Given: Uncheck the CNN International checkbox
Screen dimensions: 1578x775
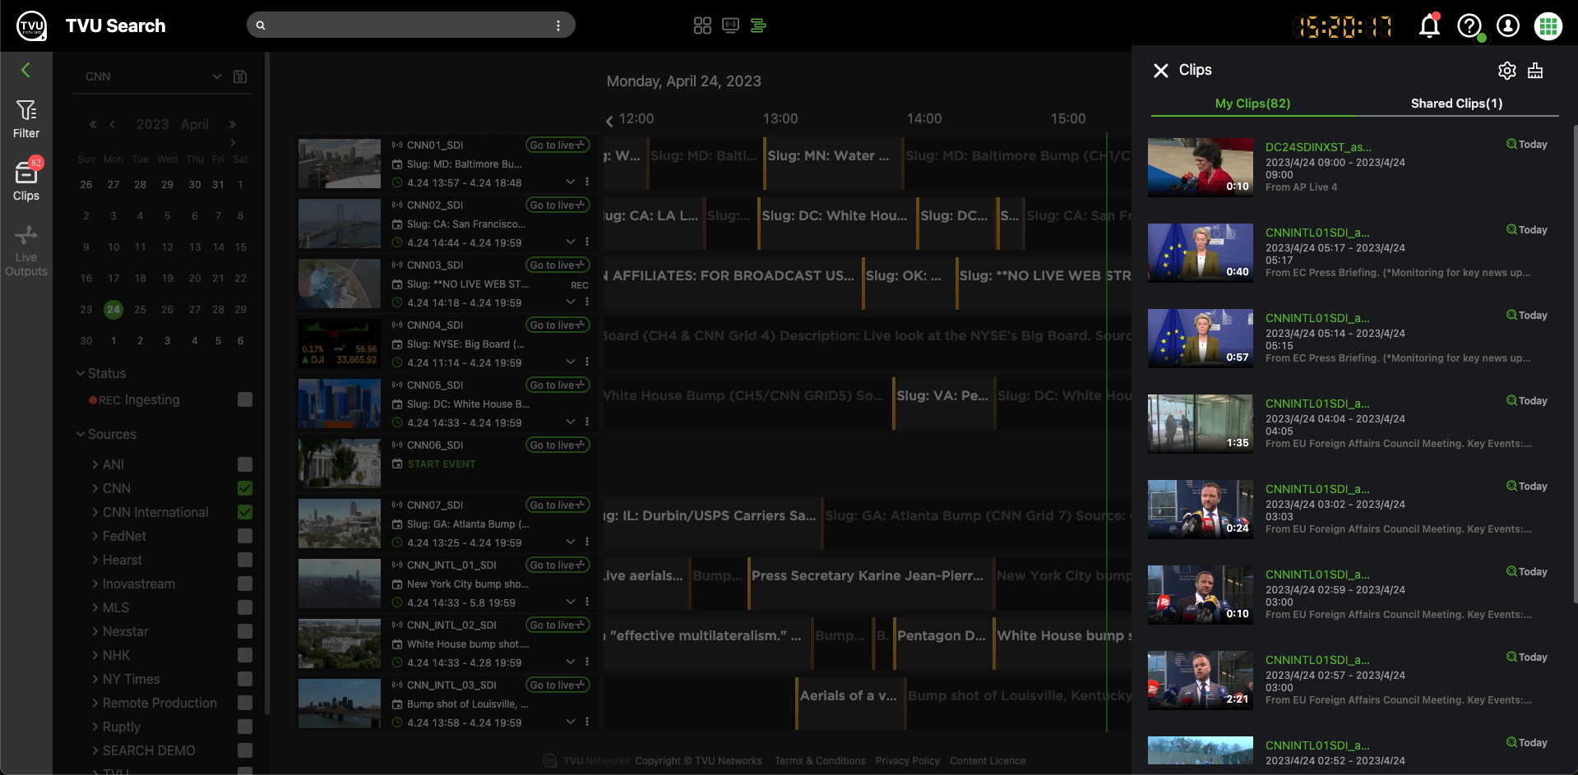Looking at the screenshot, I should click(245, 512).
